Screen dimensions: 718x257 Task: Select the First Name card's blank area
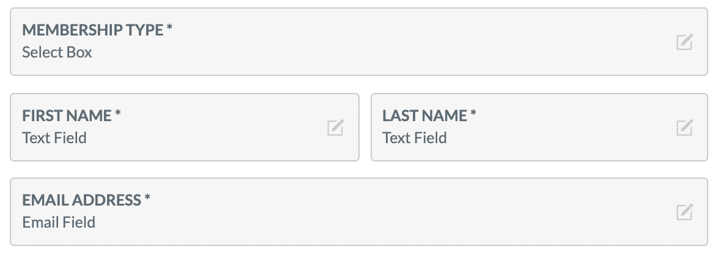pos(206,127)
